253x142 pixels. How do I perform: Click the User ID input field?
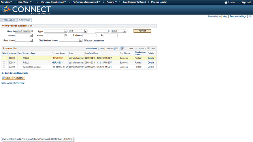pos(23,31)
